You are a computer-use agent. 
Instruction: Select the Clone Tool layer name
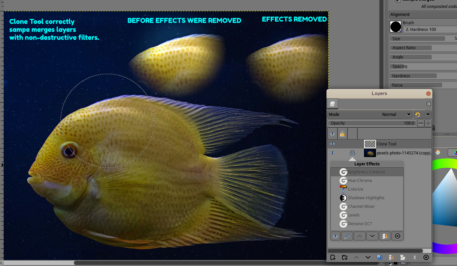click(386, 144)
